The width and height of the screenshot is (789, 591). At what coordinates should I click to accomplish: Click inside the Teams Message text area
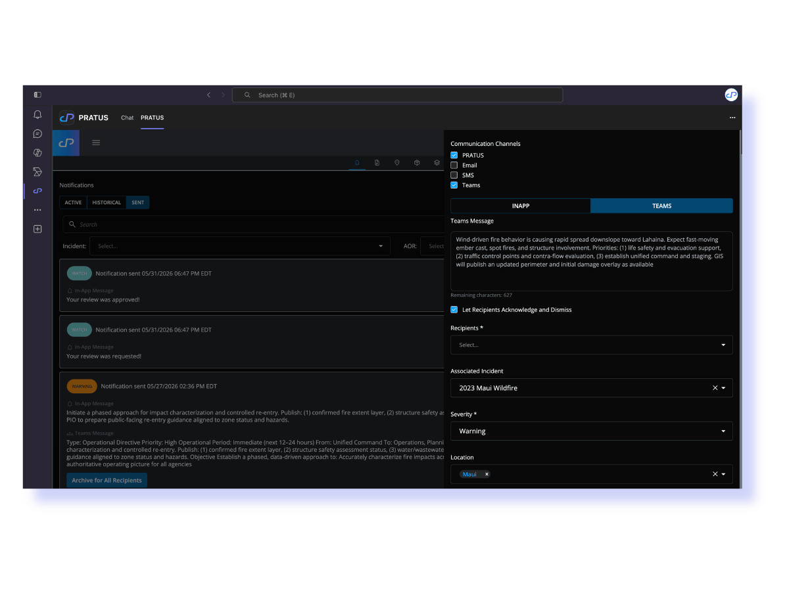click(592, 261)
